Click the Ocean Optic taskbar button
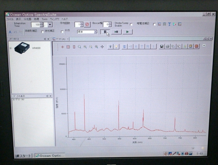 pos(50,156)
